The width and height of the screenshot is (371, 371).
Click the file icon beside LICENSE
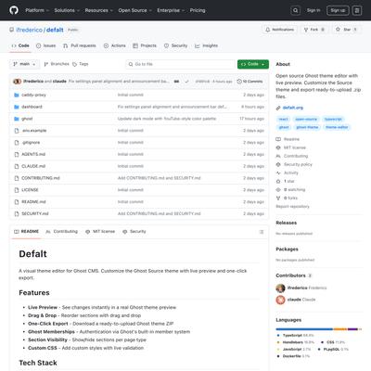pyautogui.click(x=17, y=190)
